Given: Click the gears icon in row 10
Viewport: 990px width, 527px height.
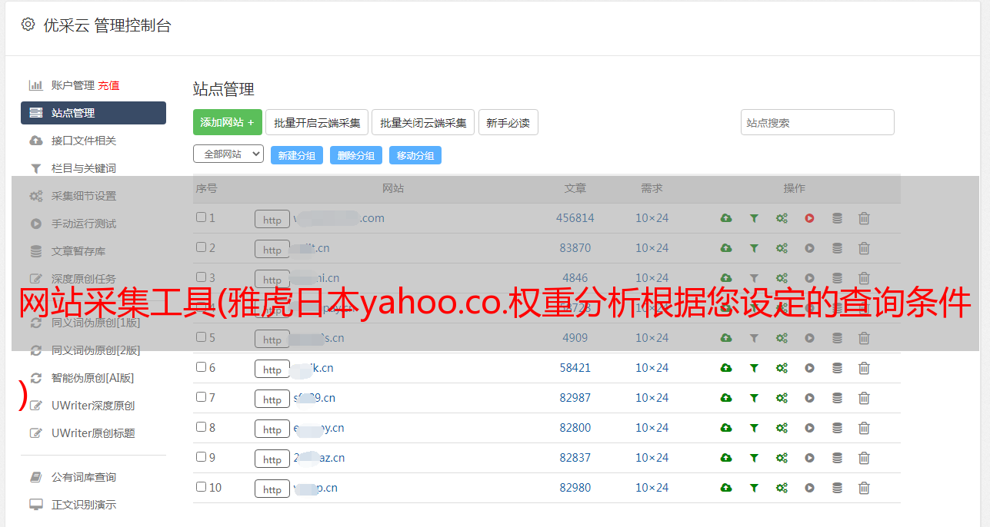Looking at the screenshot, I should coord(782,488).
